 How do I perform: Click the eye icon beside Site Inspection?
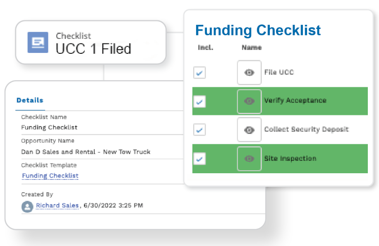[249, 159]
